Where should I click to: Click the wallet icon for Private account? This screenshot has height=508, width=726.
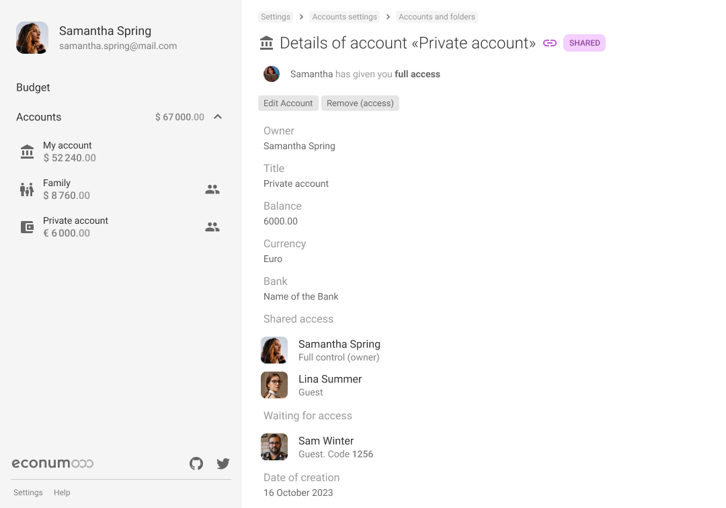[x=28, y=226]
